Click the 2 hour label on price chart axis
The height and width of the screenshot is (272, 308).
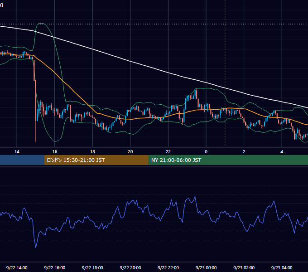point(244,152)
